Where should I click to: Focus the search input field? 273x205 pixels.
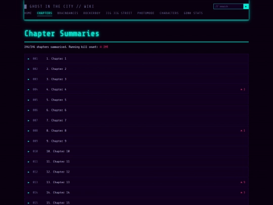pos(228,7)
